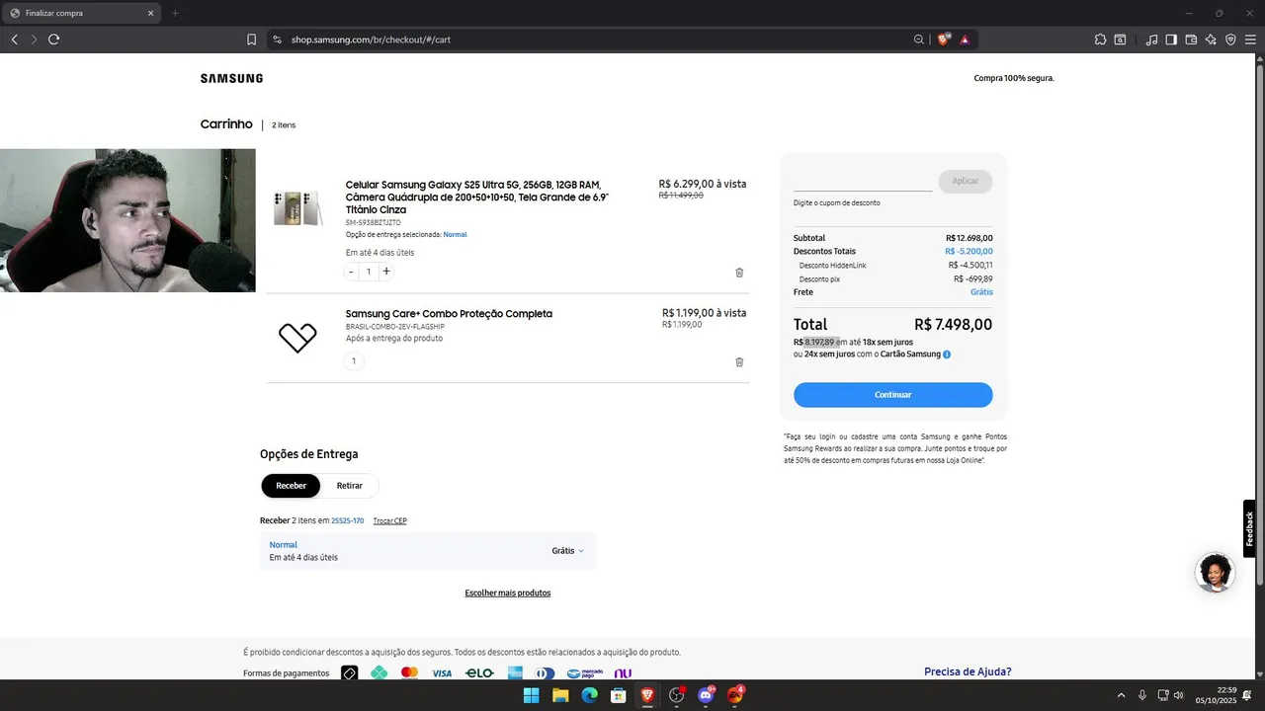1265x711 pixels.
Task: Open the Brave Rewards triangle icon
Action: click(x=965, y=39)
